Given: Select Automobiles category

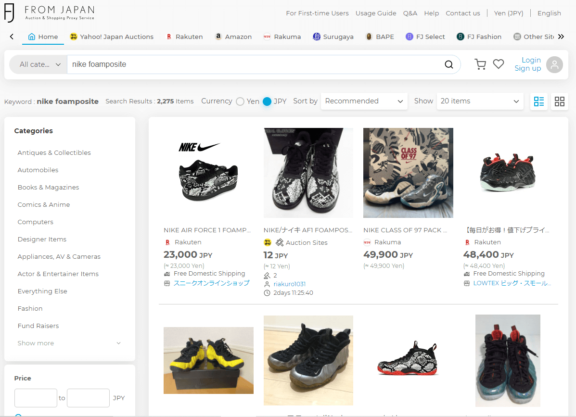Looking at the screenshot, I should (38, 170).
